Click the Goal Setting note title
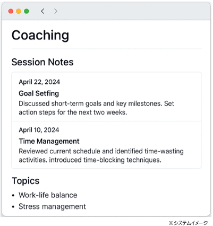Viewport: 213px width, 226px height. tap(39, 93)
